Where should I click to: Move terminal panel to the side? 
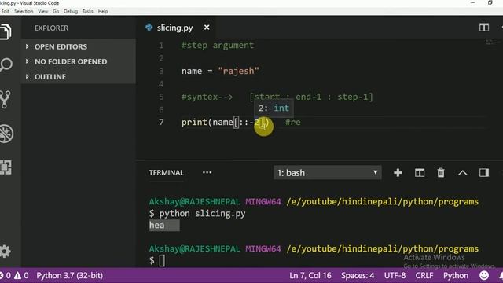pyautogui.click(x=484, y=173)
